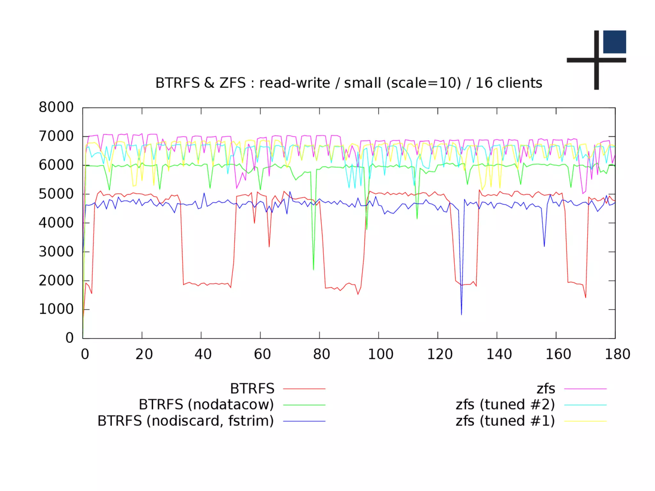Click the red BTRFS legend line
This screenshot has width=655, height=491.
[x=304, y=389]
